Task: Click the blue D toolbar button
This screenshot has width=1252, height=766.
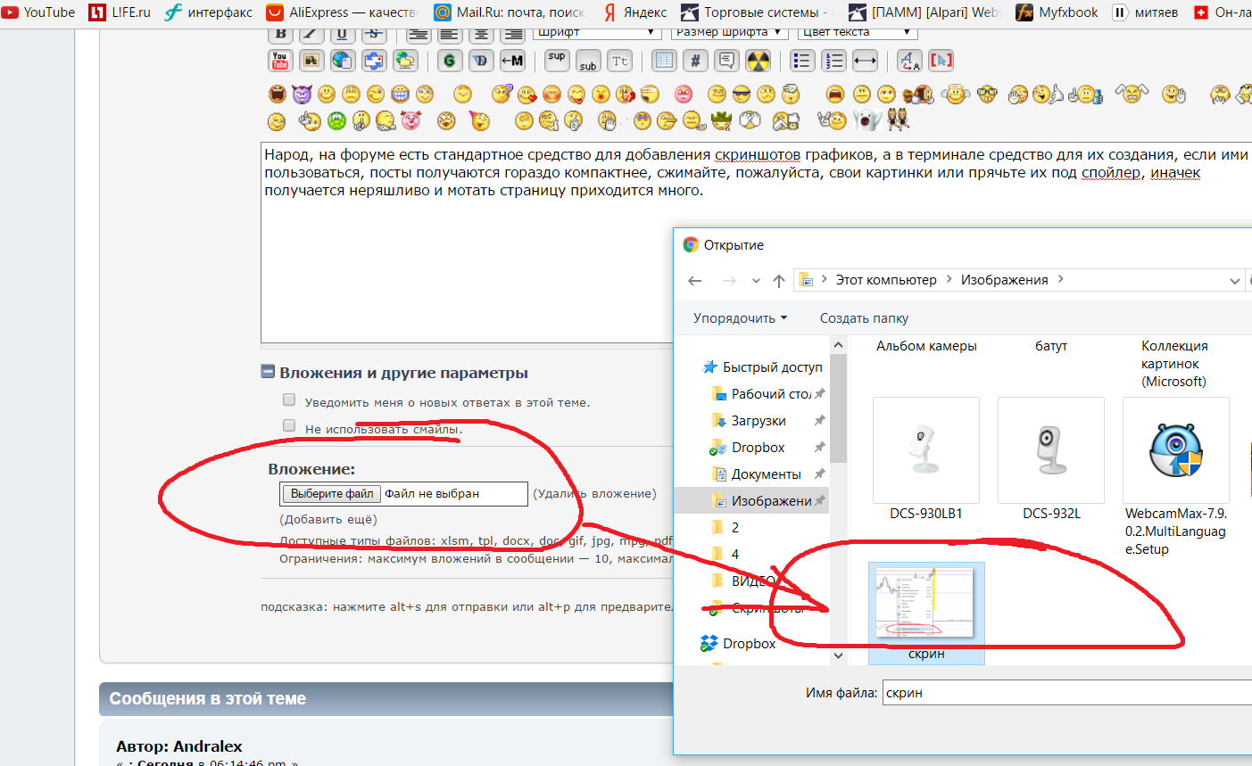Action: coord(481,61)
